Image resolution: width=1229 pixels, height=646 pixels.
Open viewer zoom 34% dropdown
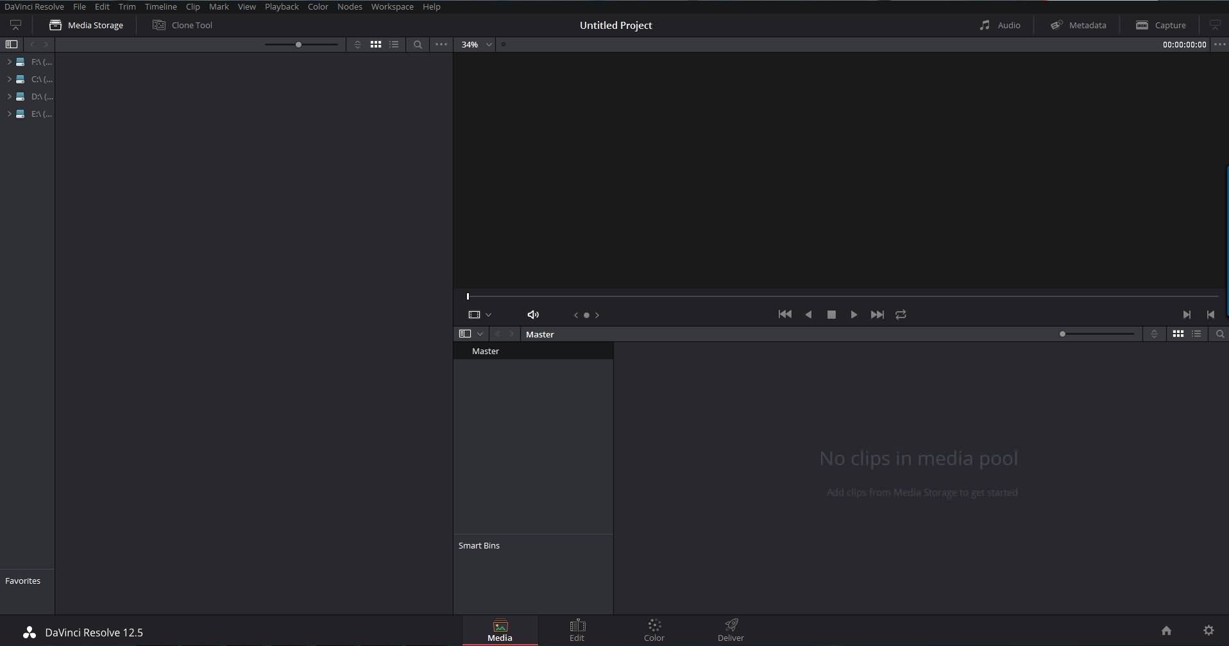click(476, 44)
